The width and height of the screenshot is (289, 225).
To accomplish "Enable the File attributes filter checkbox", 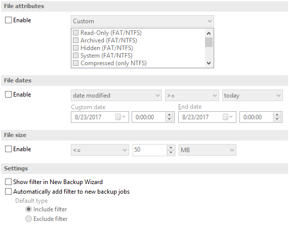I will point(8,20).
